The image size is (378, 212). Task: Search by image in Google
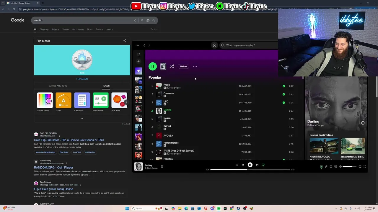148,20
